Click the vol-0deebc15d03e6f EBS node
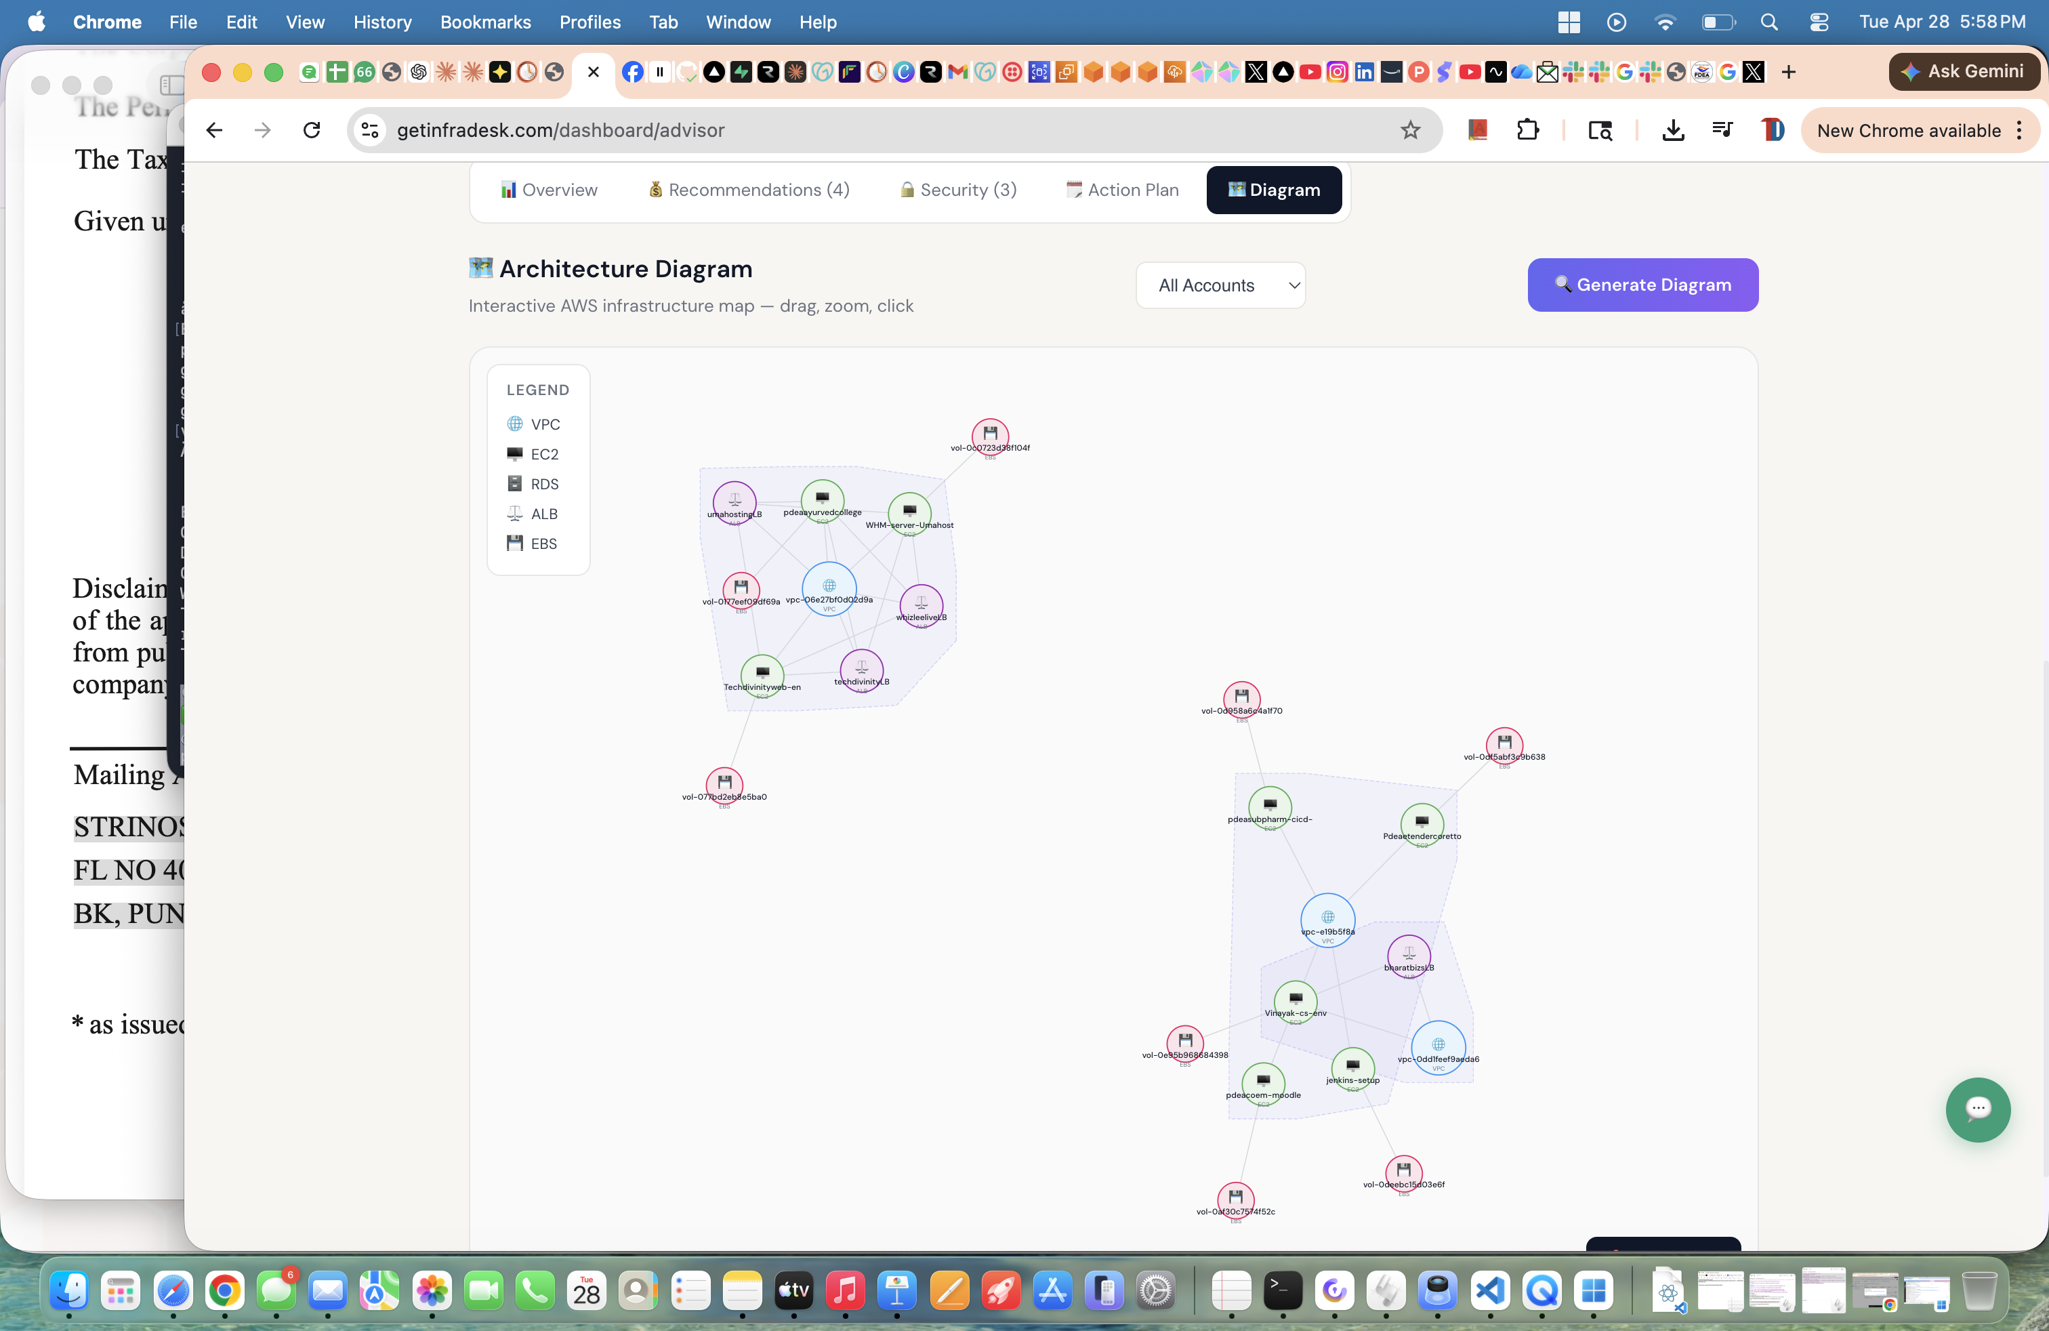The width and height of the screenshot is (2049, 1331). (x=1404, y=1174)
